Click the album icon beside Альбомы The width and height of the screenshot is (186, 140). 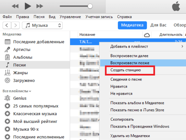tap(7, 57)
